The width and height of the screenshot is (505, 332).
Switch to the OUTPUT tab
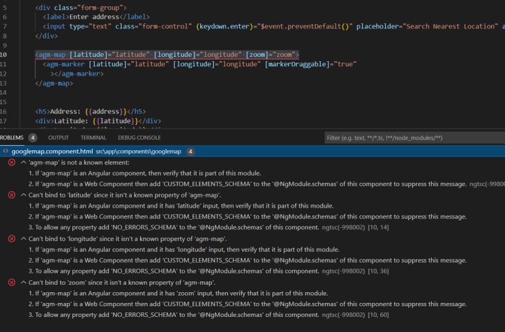[x=58, y=138]
